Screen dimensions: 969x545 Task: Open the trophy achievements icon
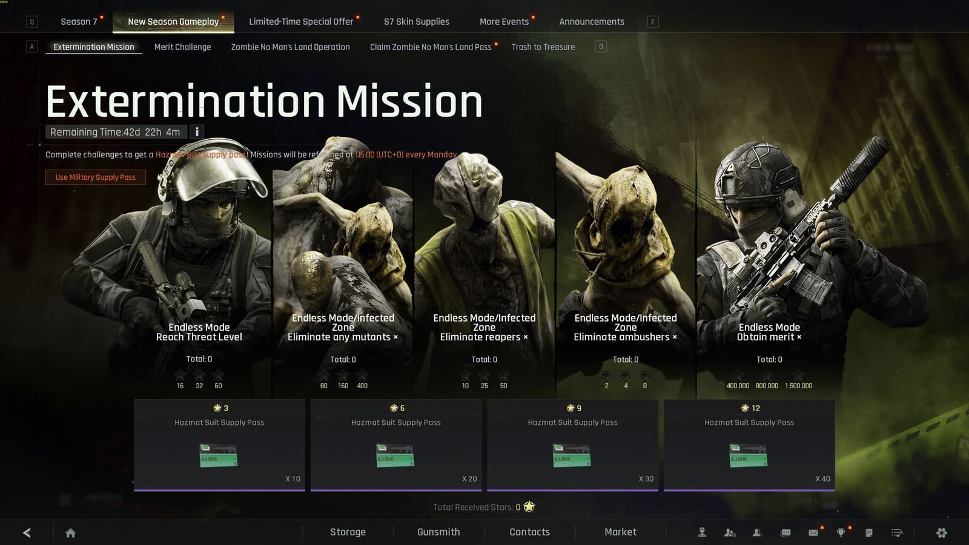(x=841, y=532)
